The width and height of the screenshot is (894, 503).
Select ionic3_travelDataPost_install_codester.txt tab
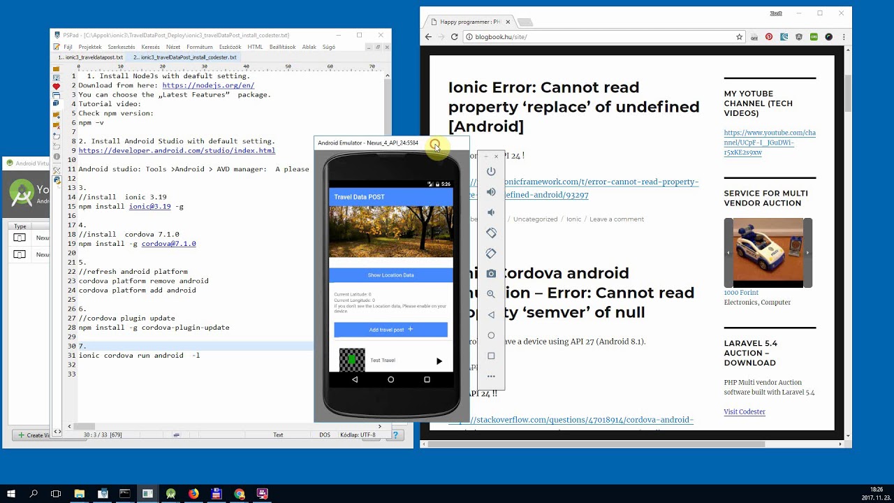coord(184,57)
